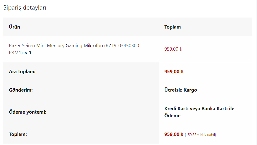Image resolution: width=257 pixels, height=145 pixels.
Task: Click the "× 1" product quantity
Action: coord(28,53)
